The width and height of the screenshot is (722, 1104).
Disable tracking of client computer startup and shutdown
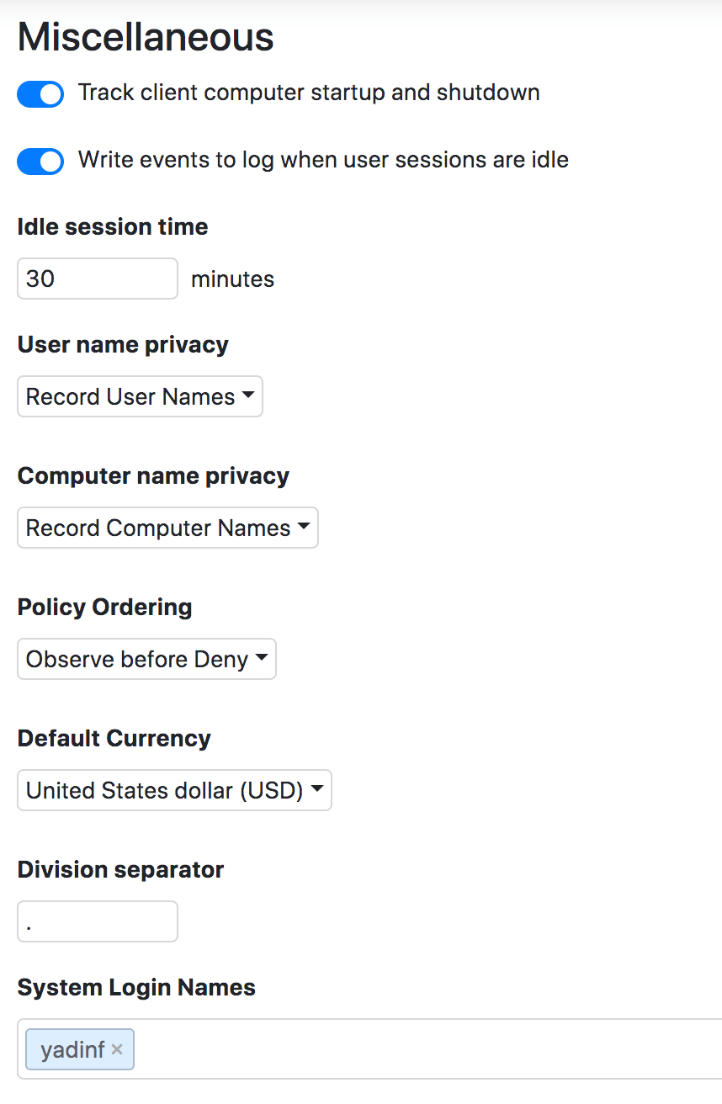40,94
